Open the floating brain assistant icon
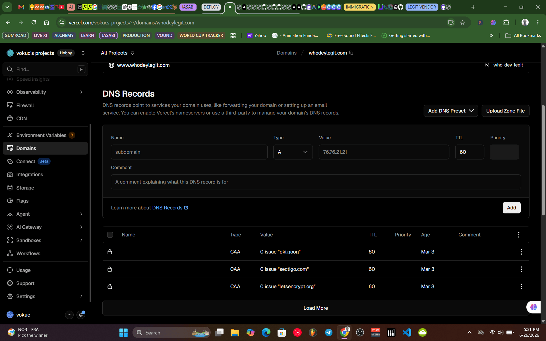Screen dimensions: 546x341 [x=533, y=307]
